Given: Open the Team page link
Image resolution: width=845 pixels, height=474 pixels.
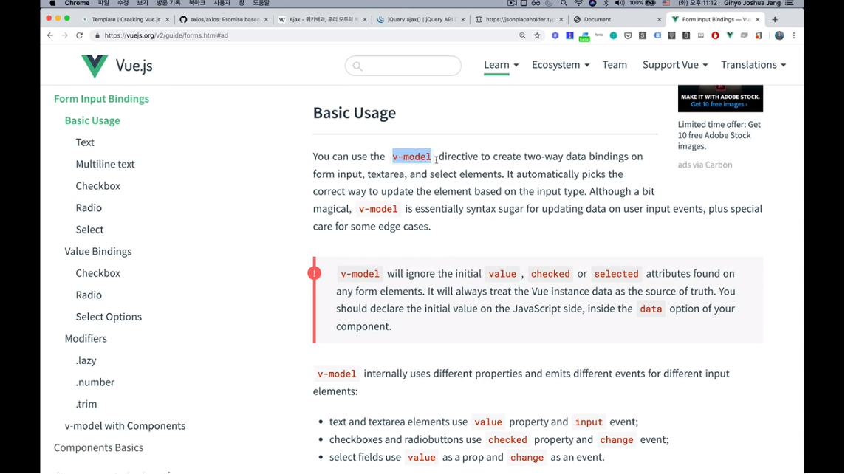Looking at the screenshot, I should tap(615, 65).
